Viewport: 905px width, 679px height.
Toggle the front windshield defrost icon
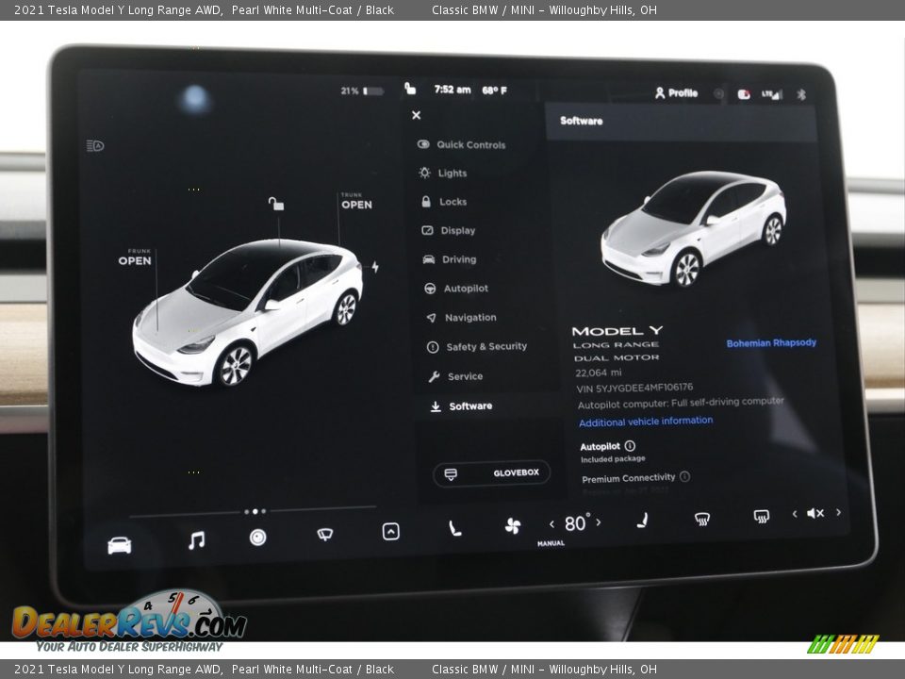(x=701, y=519)
